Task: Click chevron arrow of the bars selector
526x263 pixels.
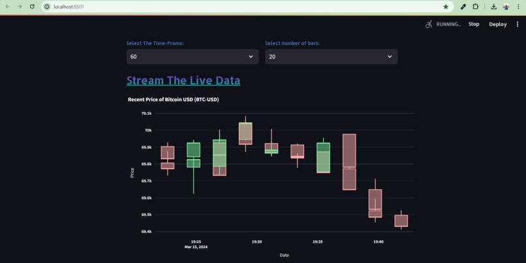Action: [390, 57]
